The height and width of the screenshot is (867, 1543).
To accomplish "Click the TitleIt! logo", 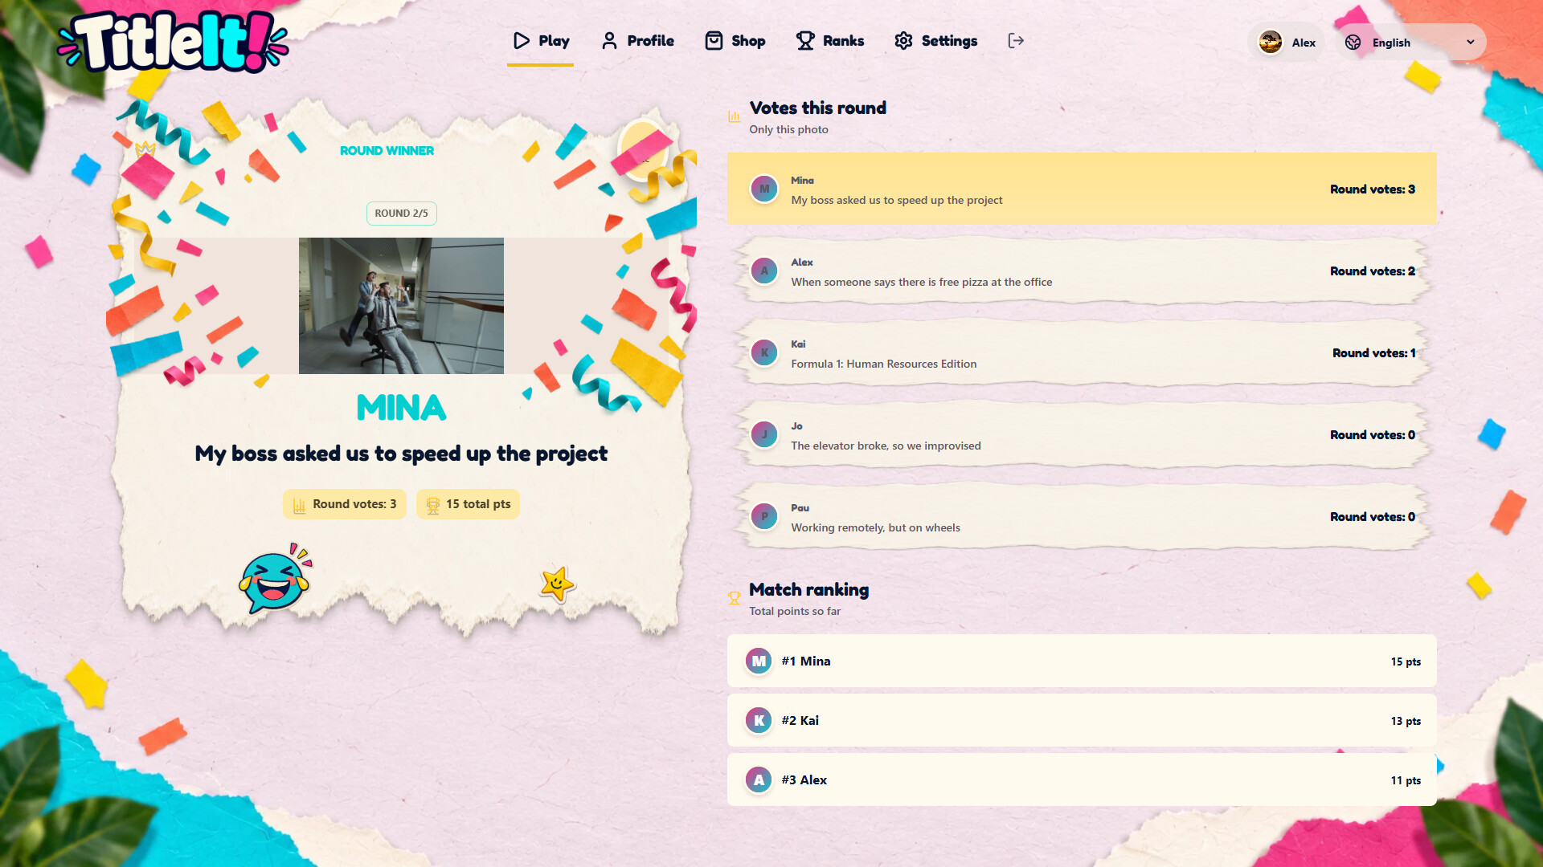I will (x=173, y=41).
